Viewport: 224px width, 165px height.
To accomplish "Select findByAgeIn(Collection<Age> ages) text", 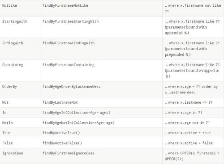I will point(76,113).
